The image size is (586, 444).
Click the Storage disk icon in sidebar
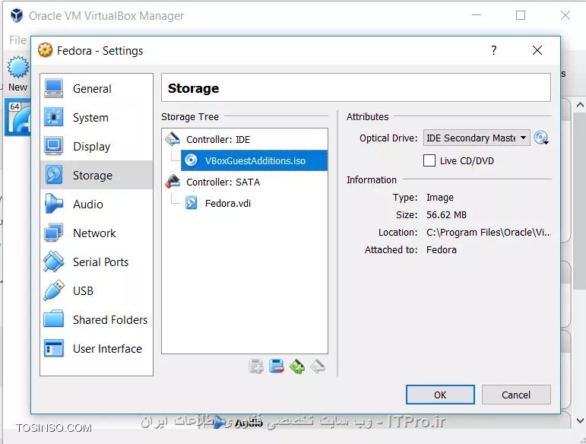coord(54,175)
